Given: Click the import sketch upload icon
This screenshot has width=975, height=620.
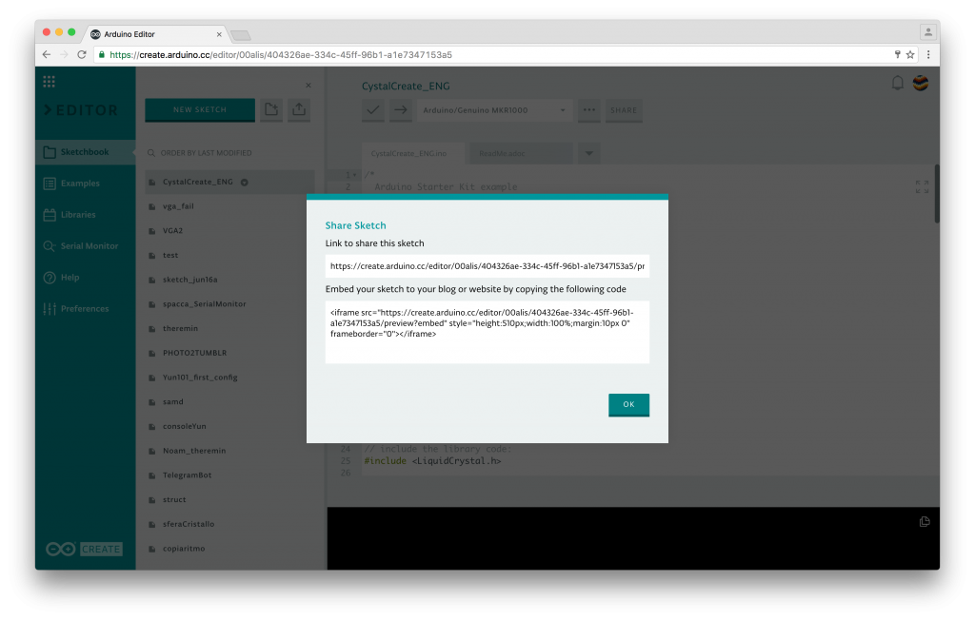Looking at the screenshot, I should pyautogui.click(x=299, y=109).
